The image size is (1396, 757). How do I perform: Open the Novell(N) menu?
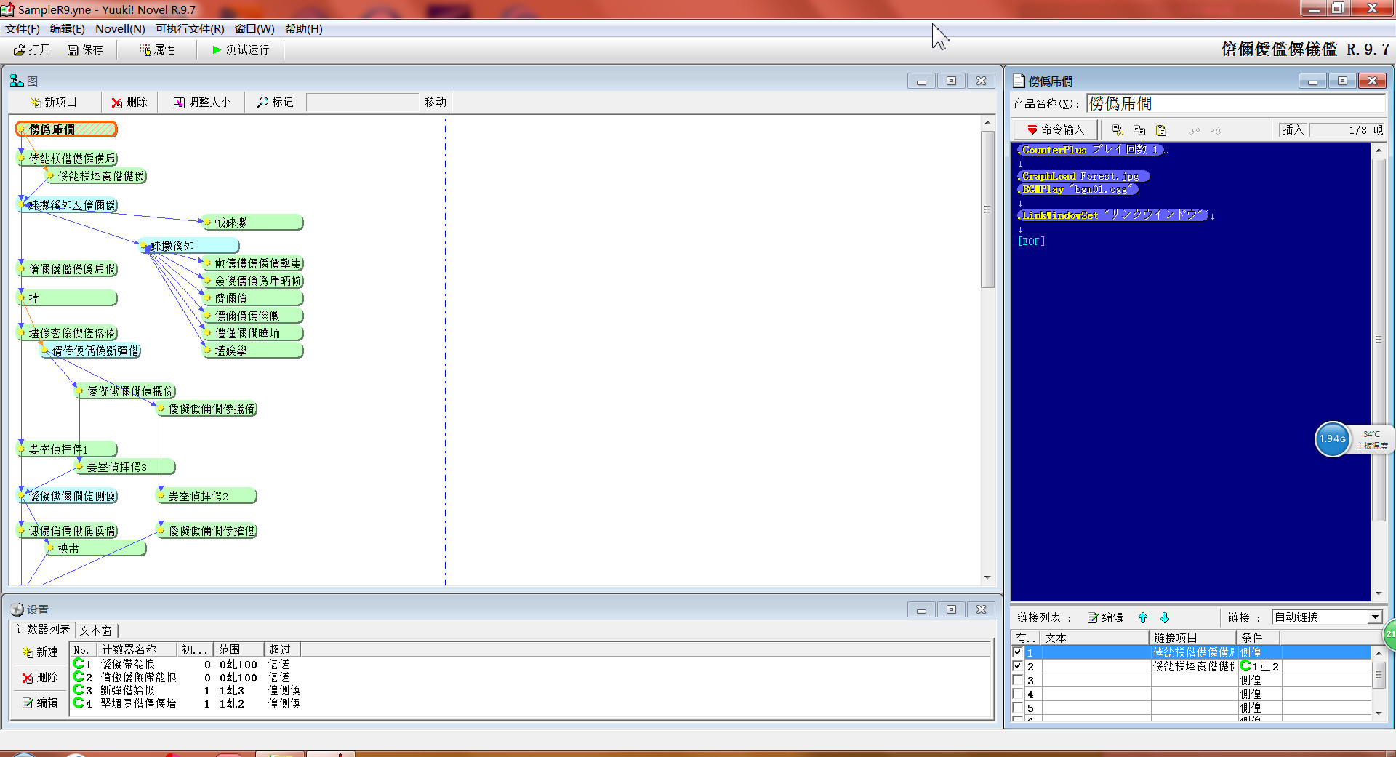120,29
